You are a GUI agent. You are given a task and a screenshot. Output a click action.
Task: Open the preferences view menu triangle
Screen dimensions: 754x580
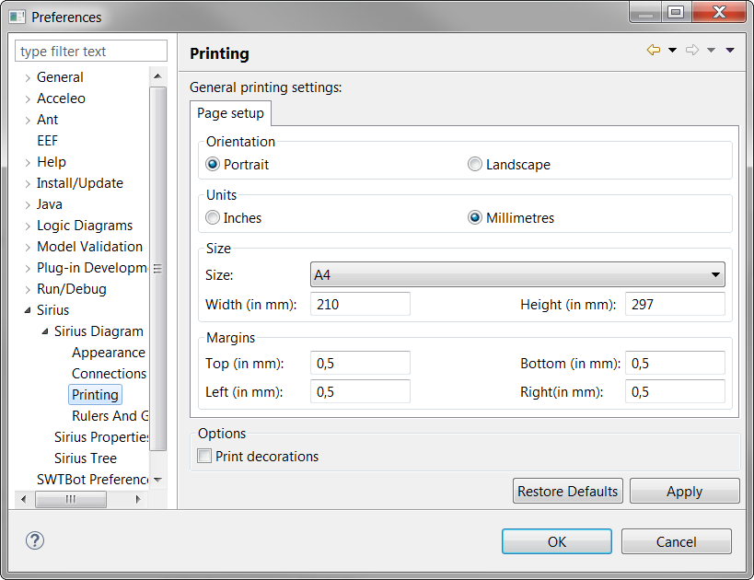pos(730,51)
